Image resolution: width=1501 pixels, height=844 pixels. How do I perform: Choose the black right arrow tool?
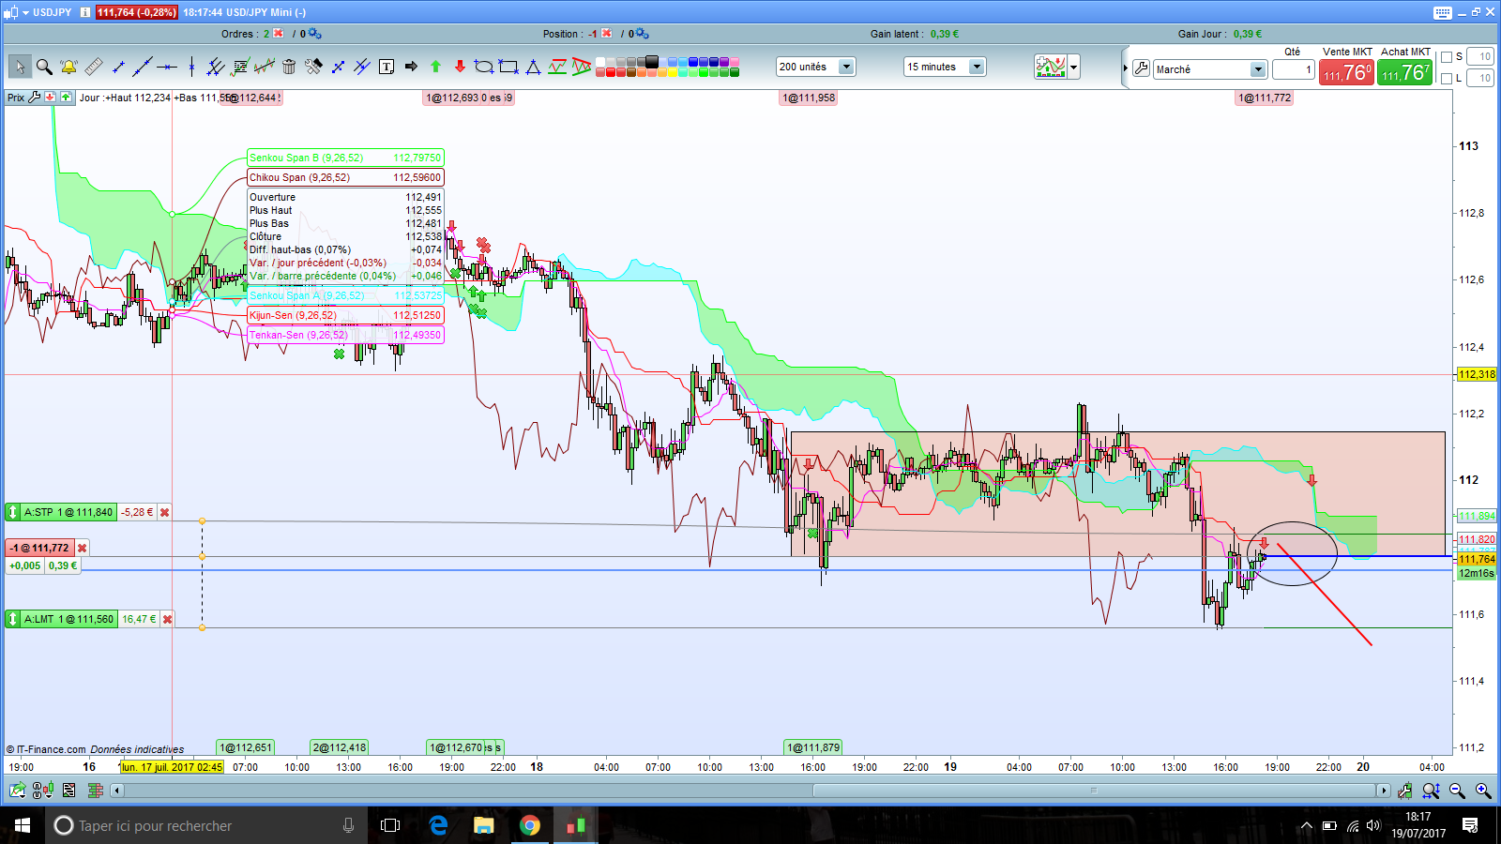click(411, 67)
